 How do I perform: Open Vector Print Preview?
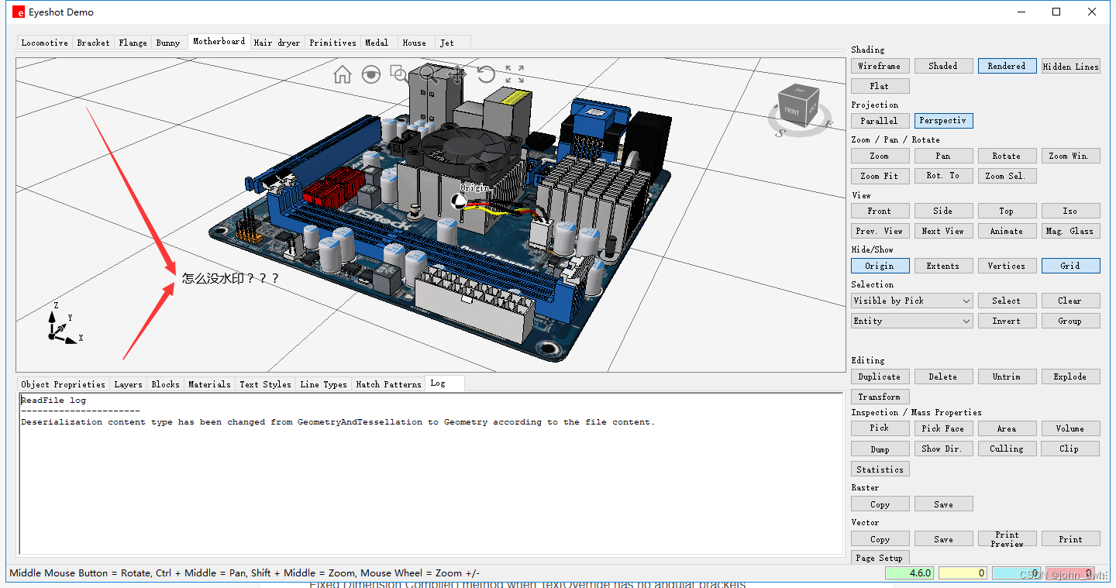[1007, 539]
